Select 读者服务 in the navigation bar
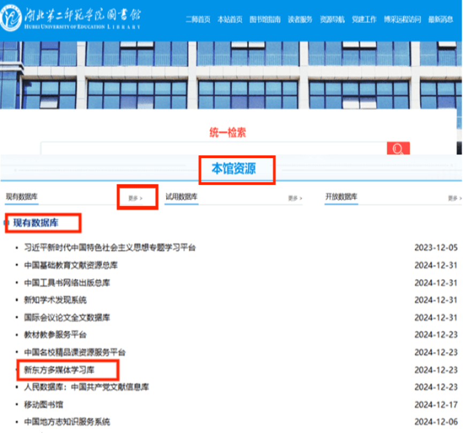This screenshot has height=433, width=463. (x=300, y=19)
